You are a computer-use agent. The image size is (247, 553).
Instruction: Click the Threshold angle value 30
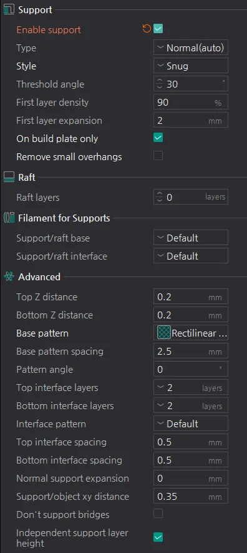[172, 84]
